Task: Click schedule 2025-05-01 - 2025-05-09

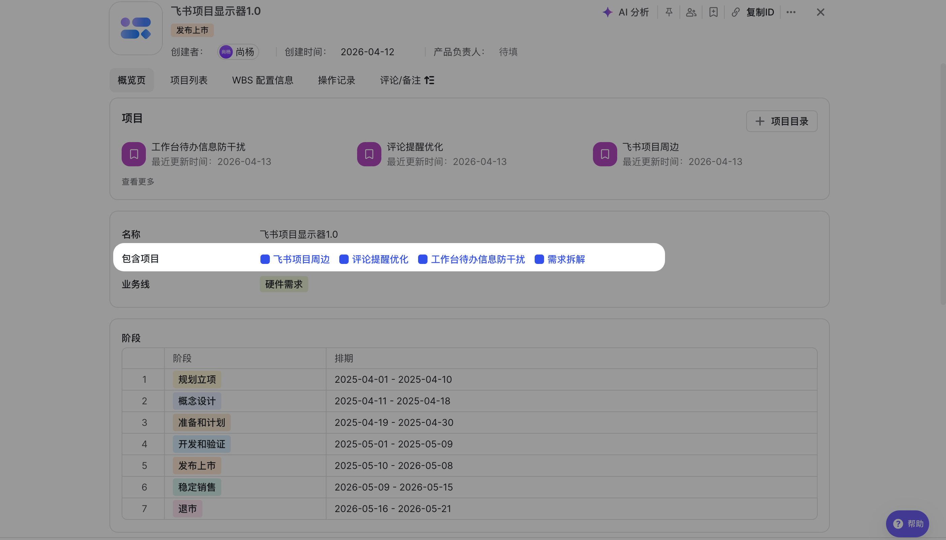Action: pyautogui.click(x=394, y=444)
